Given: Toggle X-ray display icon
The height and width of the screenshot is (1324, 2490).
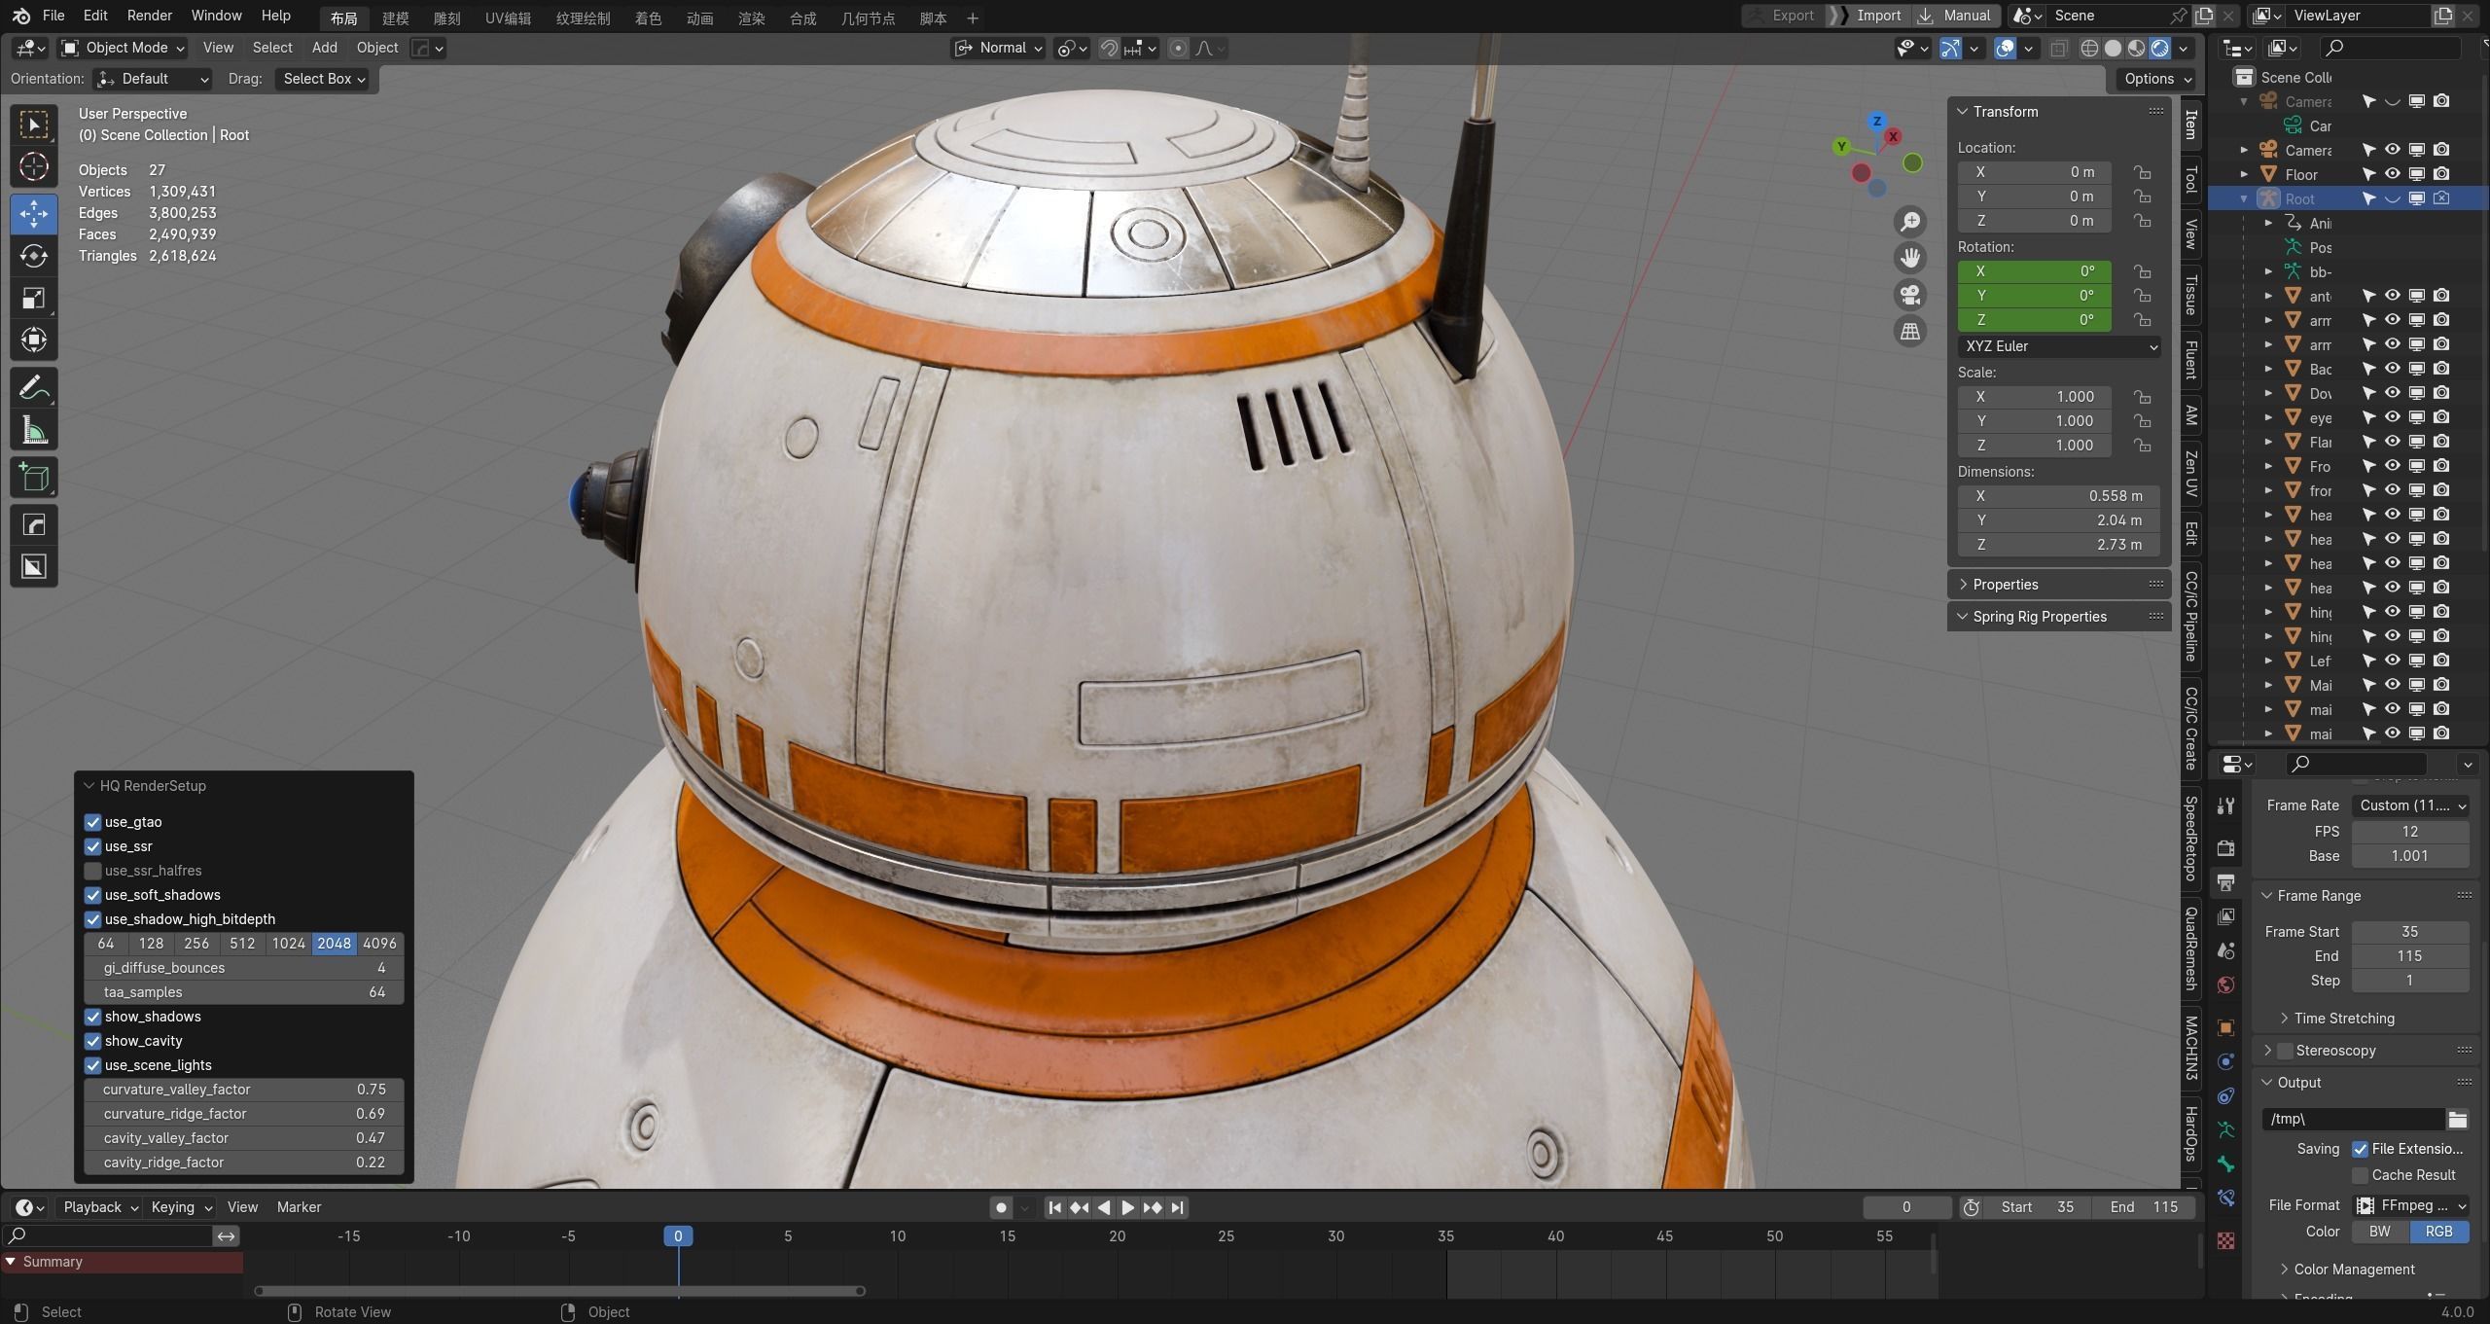Looking at the screenshot, I should pos(2059,48).
